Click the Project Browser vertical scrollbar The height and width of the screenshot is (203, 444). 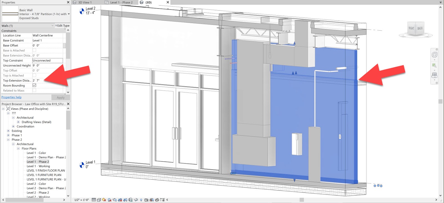pyautogui.click(x=68, y=120)
